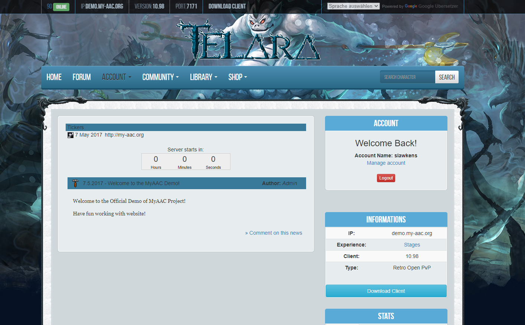
Task: Expand the Community dropdown menu
Action: [160, 77]
